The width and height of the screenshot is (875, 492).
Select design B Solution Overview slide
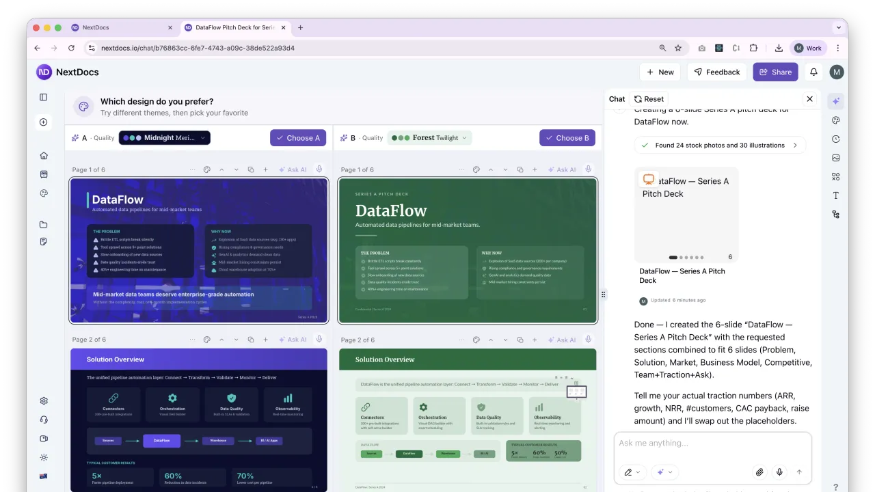point(468,420)
